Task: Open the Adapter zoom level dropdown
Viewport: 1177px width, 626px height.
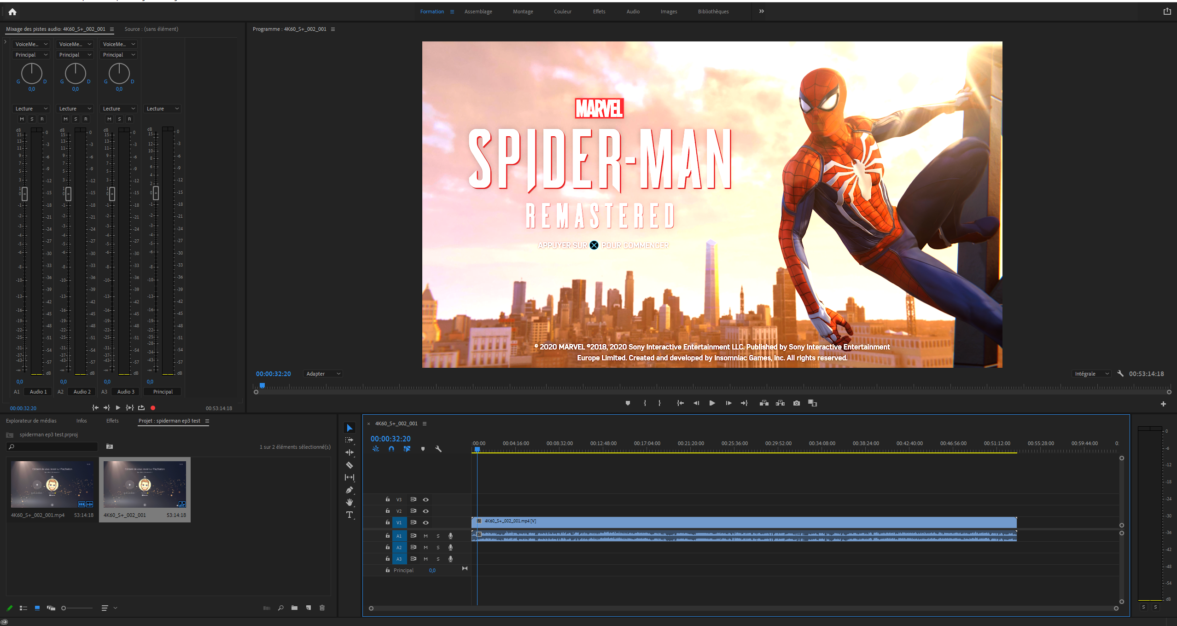Action: click(x=323, y=374)
